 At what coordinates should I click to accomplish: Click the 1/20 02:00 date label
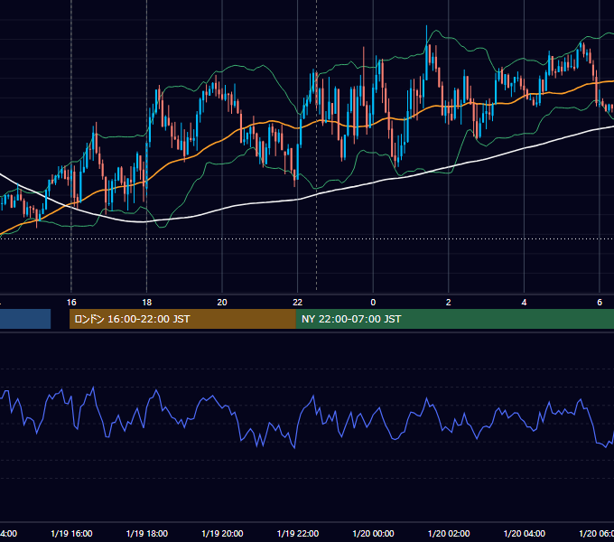449,533
